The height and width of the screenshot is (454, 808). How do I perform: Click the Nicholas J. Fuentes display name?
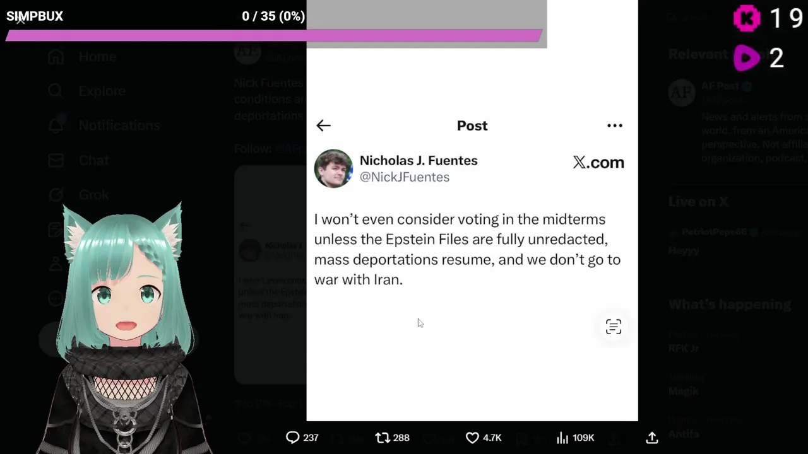418,161
